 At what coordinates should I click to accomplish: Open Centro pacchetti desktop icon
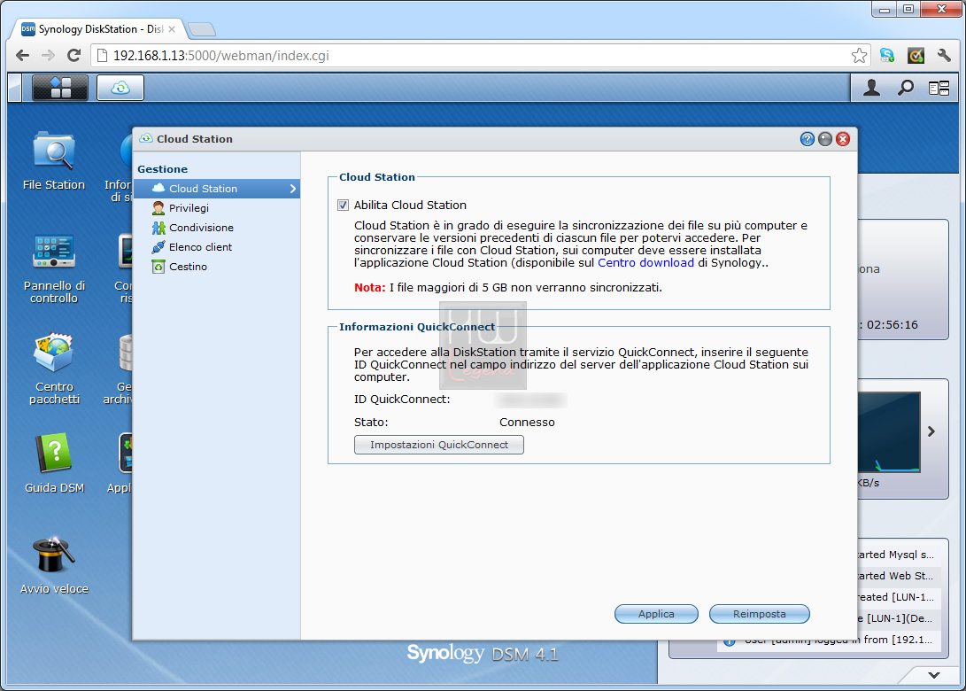[54, 369]
